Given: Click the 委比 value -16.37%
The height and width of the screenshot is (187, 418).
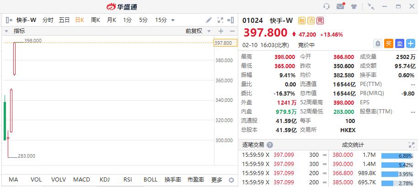Looking at the screenshot, I should point(284,93).
